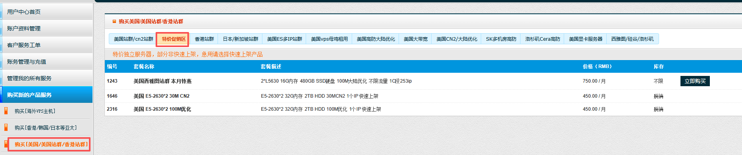The width and height of the screenshot is (742, 155).
Task: Switch to 特价促销区 tab
Action: [x=173, y=39]
